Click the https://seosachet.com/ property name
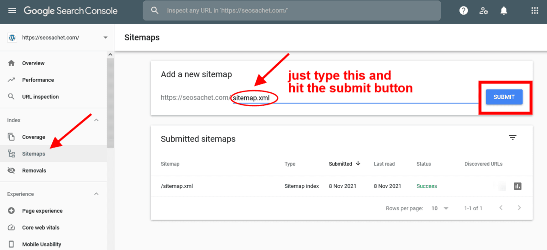 [51, 38]
